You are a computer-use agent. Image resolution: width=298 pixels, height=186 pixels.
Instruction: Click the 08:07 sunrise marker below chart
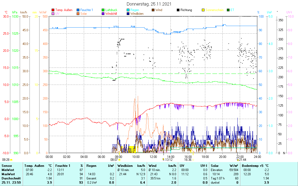click(x=114, y=159)
